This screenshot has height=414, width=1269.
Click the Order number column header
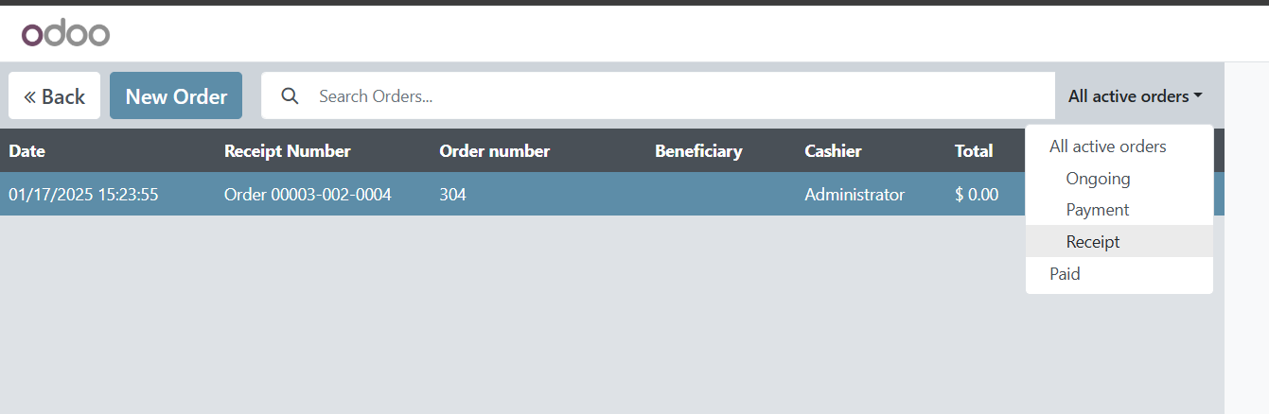[494, 151]
